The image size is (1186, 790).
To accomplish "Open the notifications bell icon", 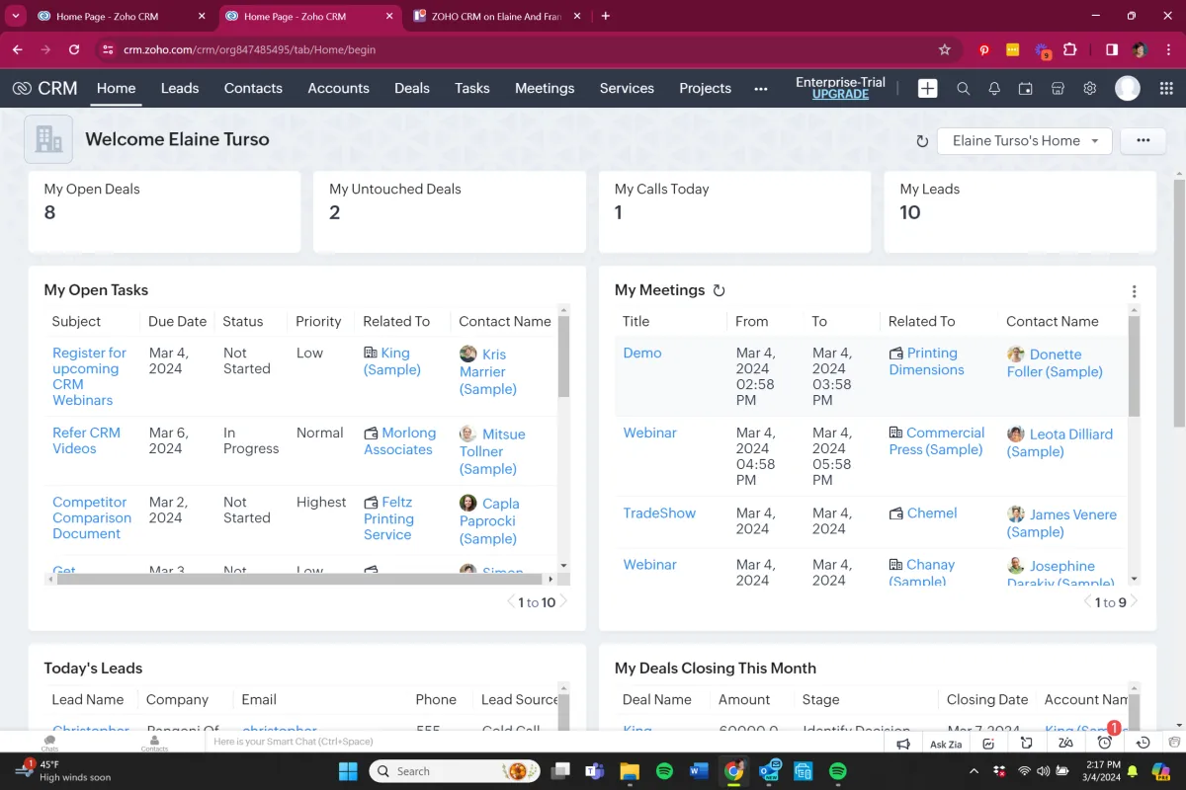I will click(x=994, y=88).
